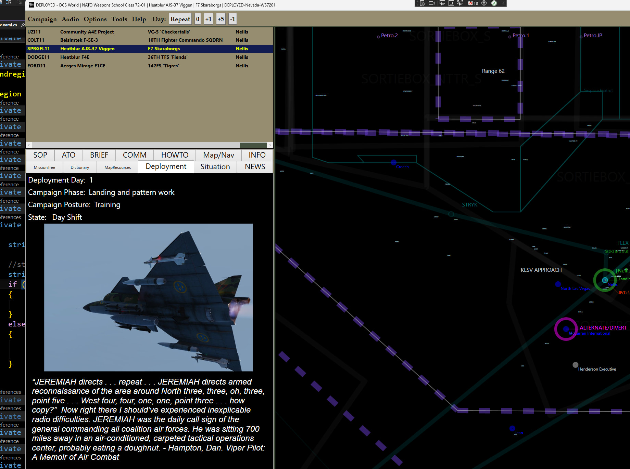The image size is (630, 469).
Task: Toggle Track Focused Element
Action: click(x=460, y=3)
